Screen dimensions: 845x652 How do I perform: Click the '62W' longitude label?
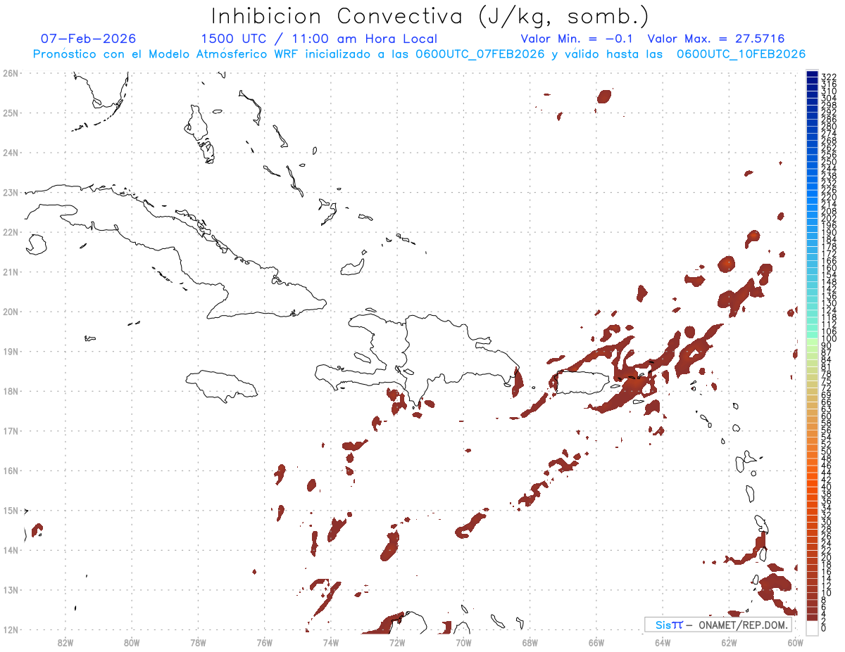728,642
